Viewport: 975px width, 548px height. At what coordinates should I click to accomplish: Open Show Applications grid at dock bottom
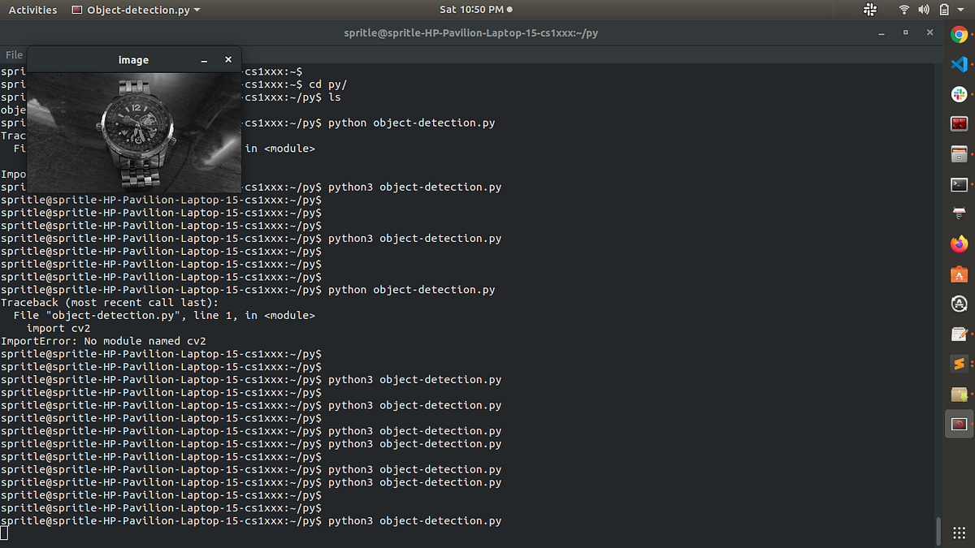click(x=960, y=533)
